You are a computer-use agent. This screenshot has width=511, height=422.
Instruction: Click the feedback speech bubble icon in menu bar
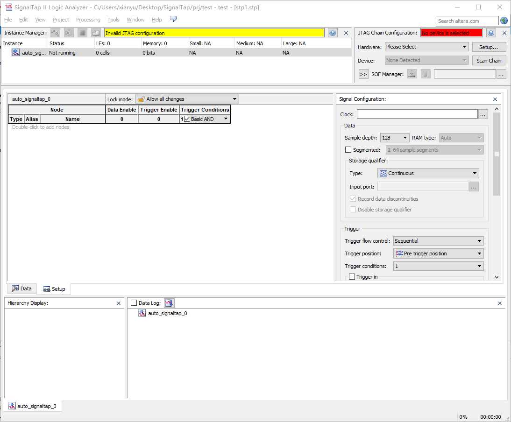[x=173, y=19]
